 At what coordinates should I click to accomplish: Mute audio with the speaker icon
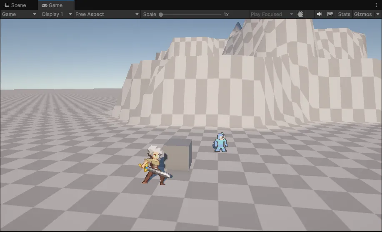[319, 14]
